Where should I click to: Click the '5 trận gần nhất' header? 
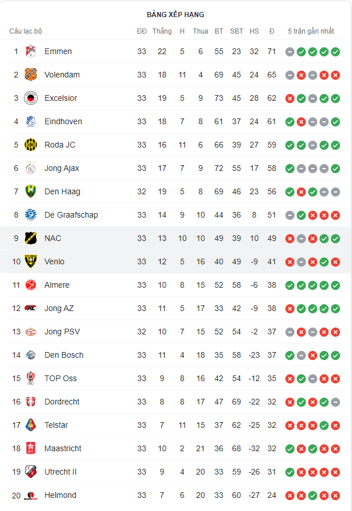[x=311, y=31]
